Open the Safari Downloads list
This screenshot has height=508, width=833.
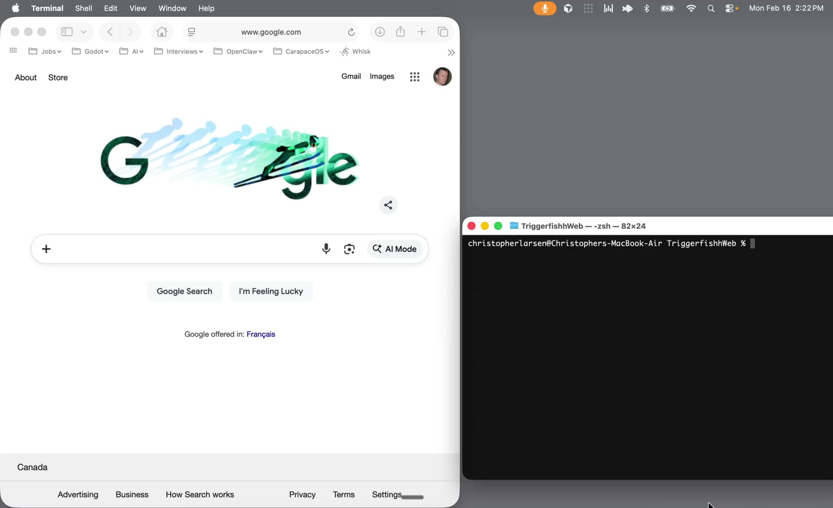pos(380,32)
